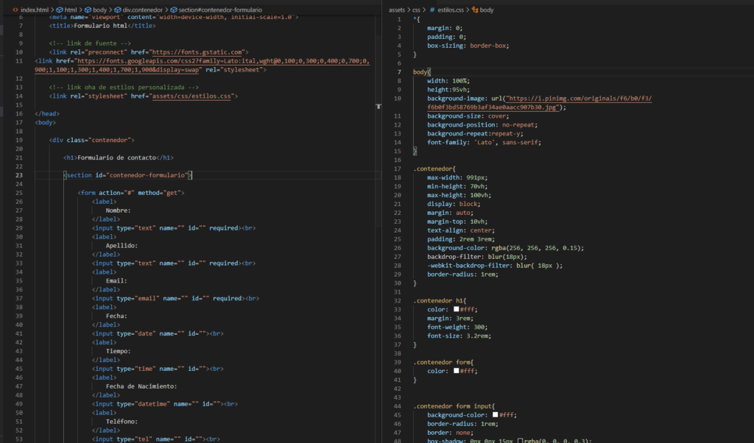Click the html symbol icon in breadcrumbs
Image resolution: width=754 pixels, height=443 pixels.
pos(60,10)
